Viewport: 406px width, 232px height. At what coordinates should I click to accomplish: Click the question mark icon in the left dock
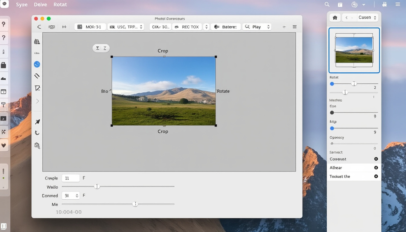4,38
